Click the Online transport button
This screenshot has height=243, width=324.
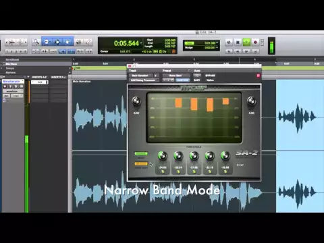229,42
